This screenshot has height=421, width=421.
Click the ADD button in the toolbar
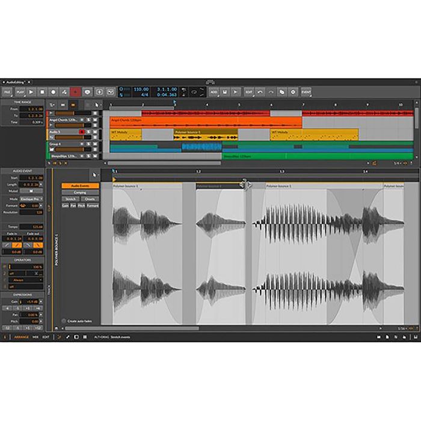tap(214, 92)
